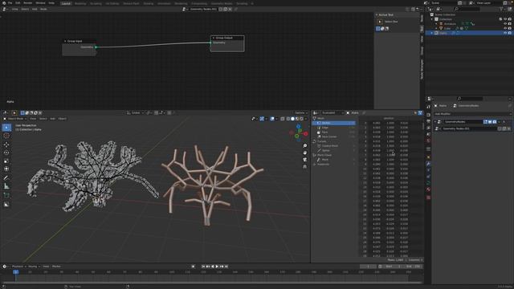Click the Geometry Nodes.001 name field in modifier
This screenshot has width=514, height=289.
[469, 128]
